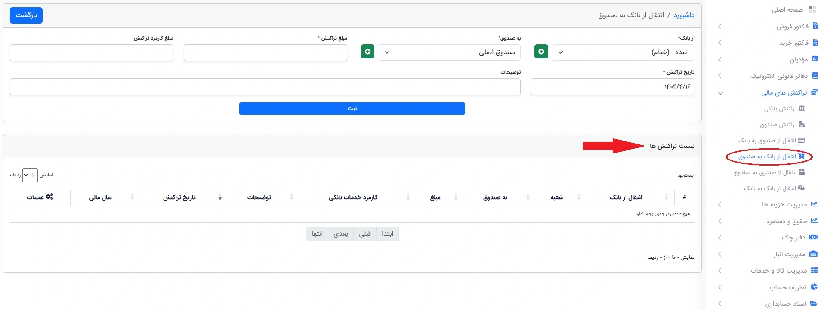Screen dimensions: 824x310
Task: Click the انتقال از صندوق به صندوق box icon
Action: (x=802, y=172)
